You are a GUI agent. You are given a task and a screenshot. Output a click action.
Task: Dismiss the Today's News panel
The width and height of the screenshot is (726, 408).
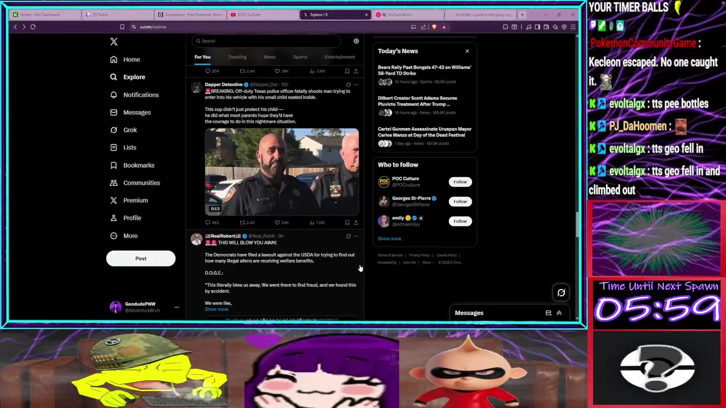pyautogui.click(x=467, y=51)
